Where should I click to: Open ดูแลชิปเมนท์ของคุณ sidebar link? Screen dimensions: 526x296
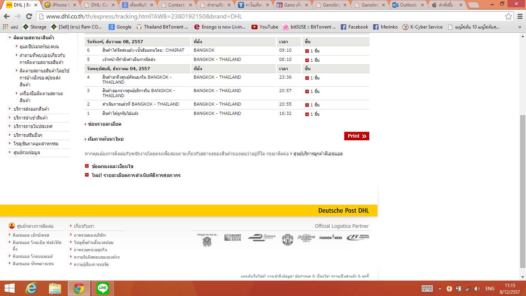pyautogui.click(x=39, y=47)
